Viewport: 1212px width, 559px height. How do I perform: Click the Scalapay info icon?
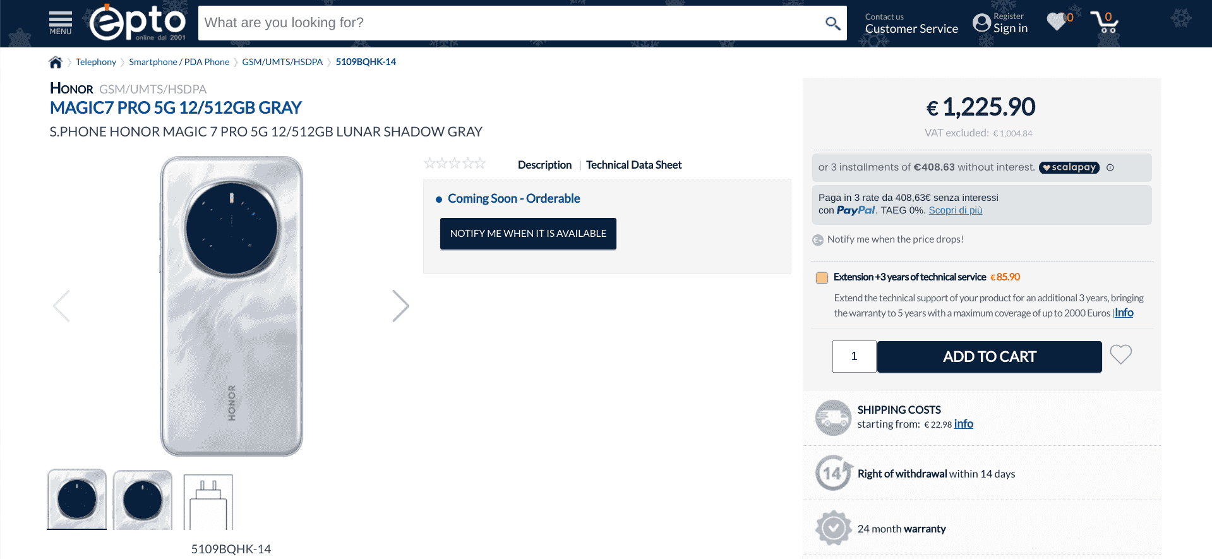point(1110,167)
